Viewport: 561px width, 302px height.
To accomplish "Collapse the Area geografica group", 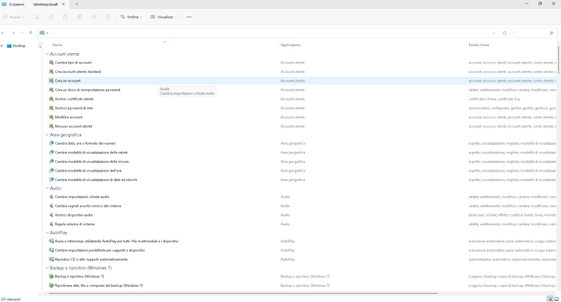I will [x=47, y=135].
